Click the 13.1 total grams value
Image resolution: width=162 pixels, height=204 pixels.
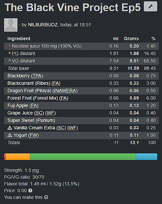pyautogui.click(x=134, y=143)
